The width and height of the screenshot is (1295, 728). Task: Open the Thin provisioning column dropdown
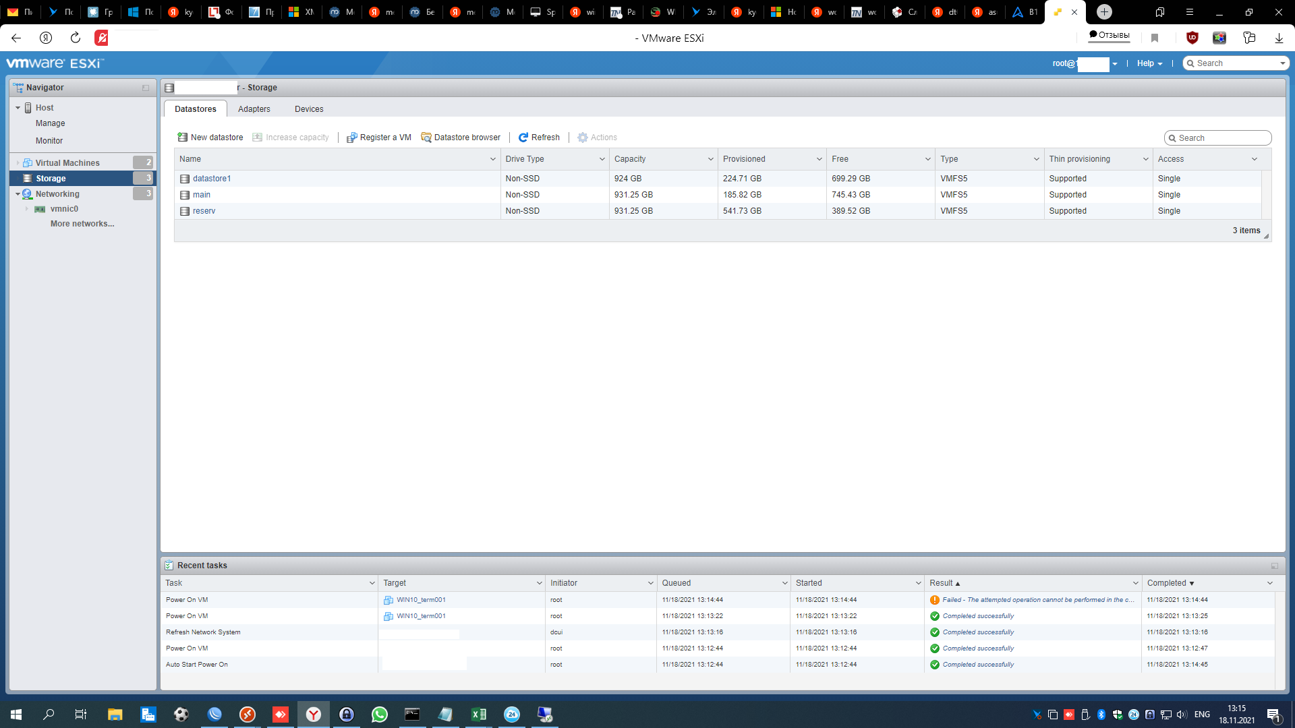point(1146,159)
